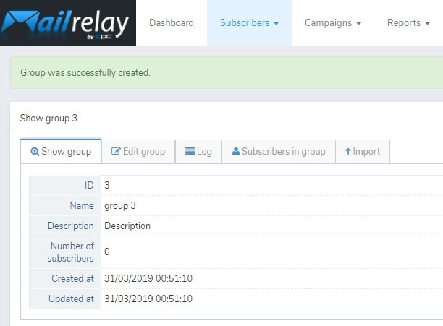
Task: Open the Reports menu
Action: point(408,23)
